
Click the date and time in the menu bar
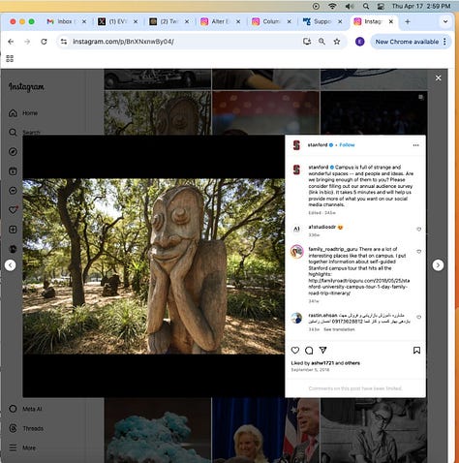point(421,6)
